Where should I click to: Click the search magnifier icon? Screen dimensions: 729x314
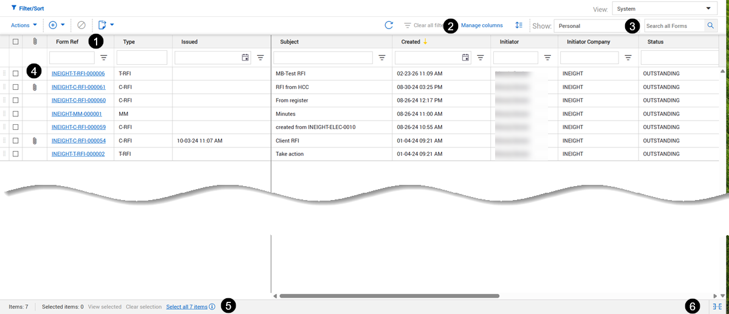(710, 26)
